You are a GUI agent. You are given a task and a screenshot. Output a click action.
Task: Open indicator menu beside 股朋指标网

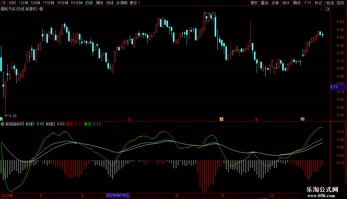[x=2, y=124]
